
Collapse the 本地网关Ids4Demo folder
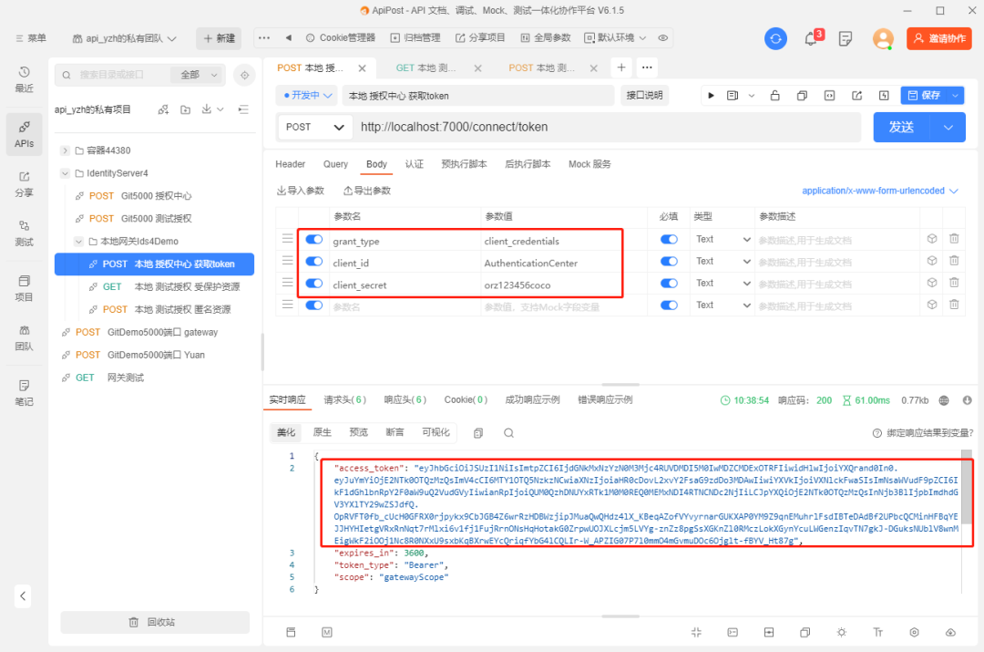tap(78, 242)
